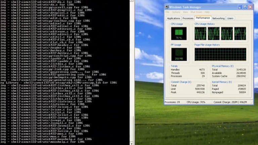Click the CPU Usage 76% meter
The width and height of the screenshot is (258, 145).
point(179,34)
